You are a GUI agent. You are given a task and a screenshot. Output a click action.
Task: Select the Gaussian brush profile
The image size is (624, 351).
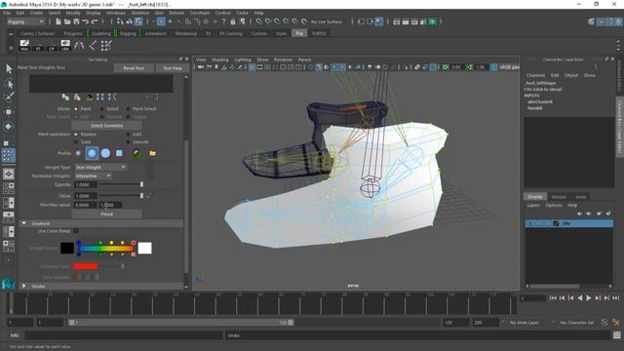tap(78, 153)
